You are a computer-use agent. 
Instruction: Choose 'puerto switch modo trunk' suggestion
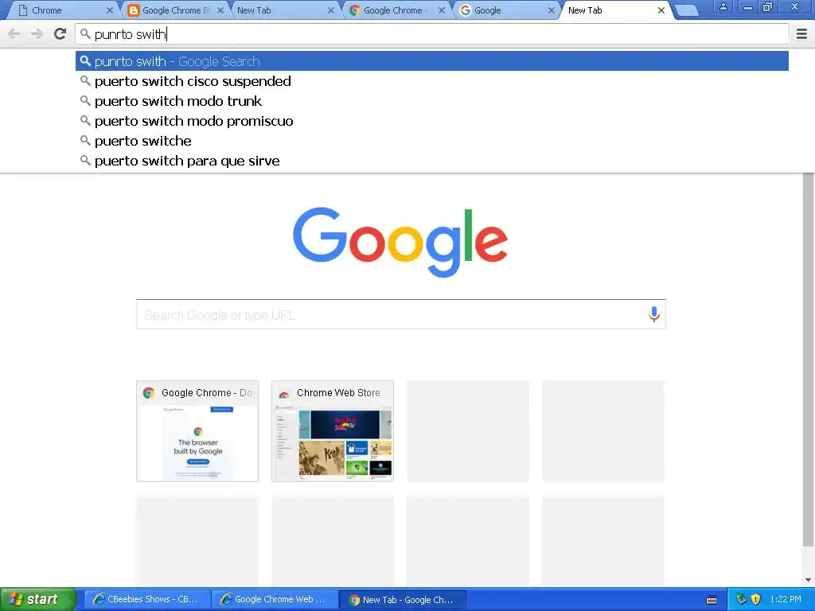pyautogui.click(x=432, y=101)
